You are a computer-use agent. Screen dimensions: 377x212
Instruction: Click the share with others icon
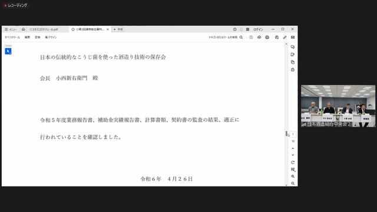point(277,37)
